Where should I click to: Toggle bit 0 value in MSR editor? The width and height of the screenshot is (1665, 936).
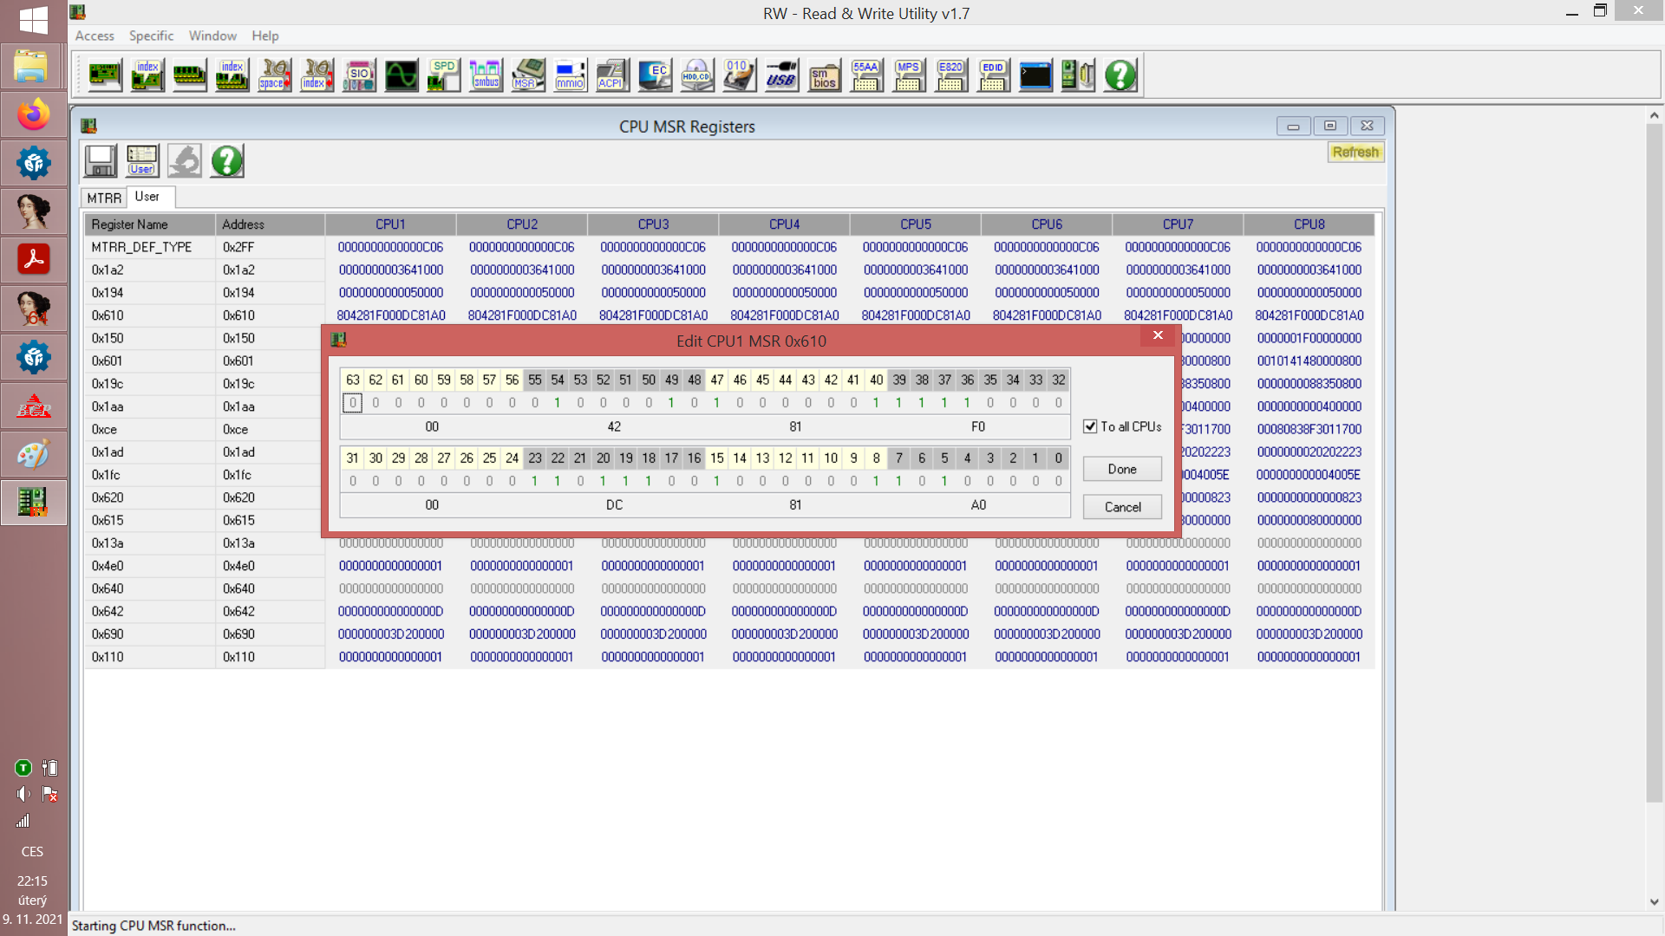(1059, 481)
